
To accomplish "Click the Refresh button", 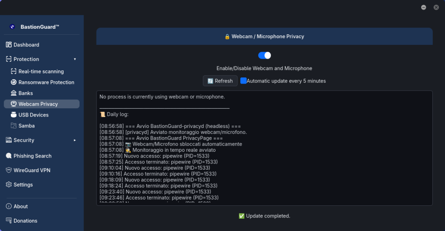I will click(x=220, y=81).
